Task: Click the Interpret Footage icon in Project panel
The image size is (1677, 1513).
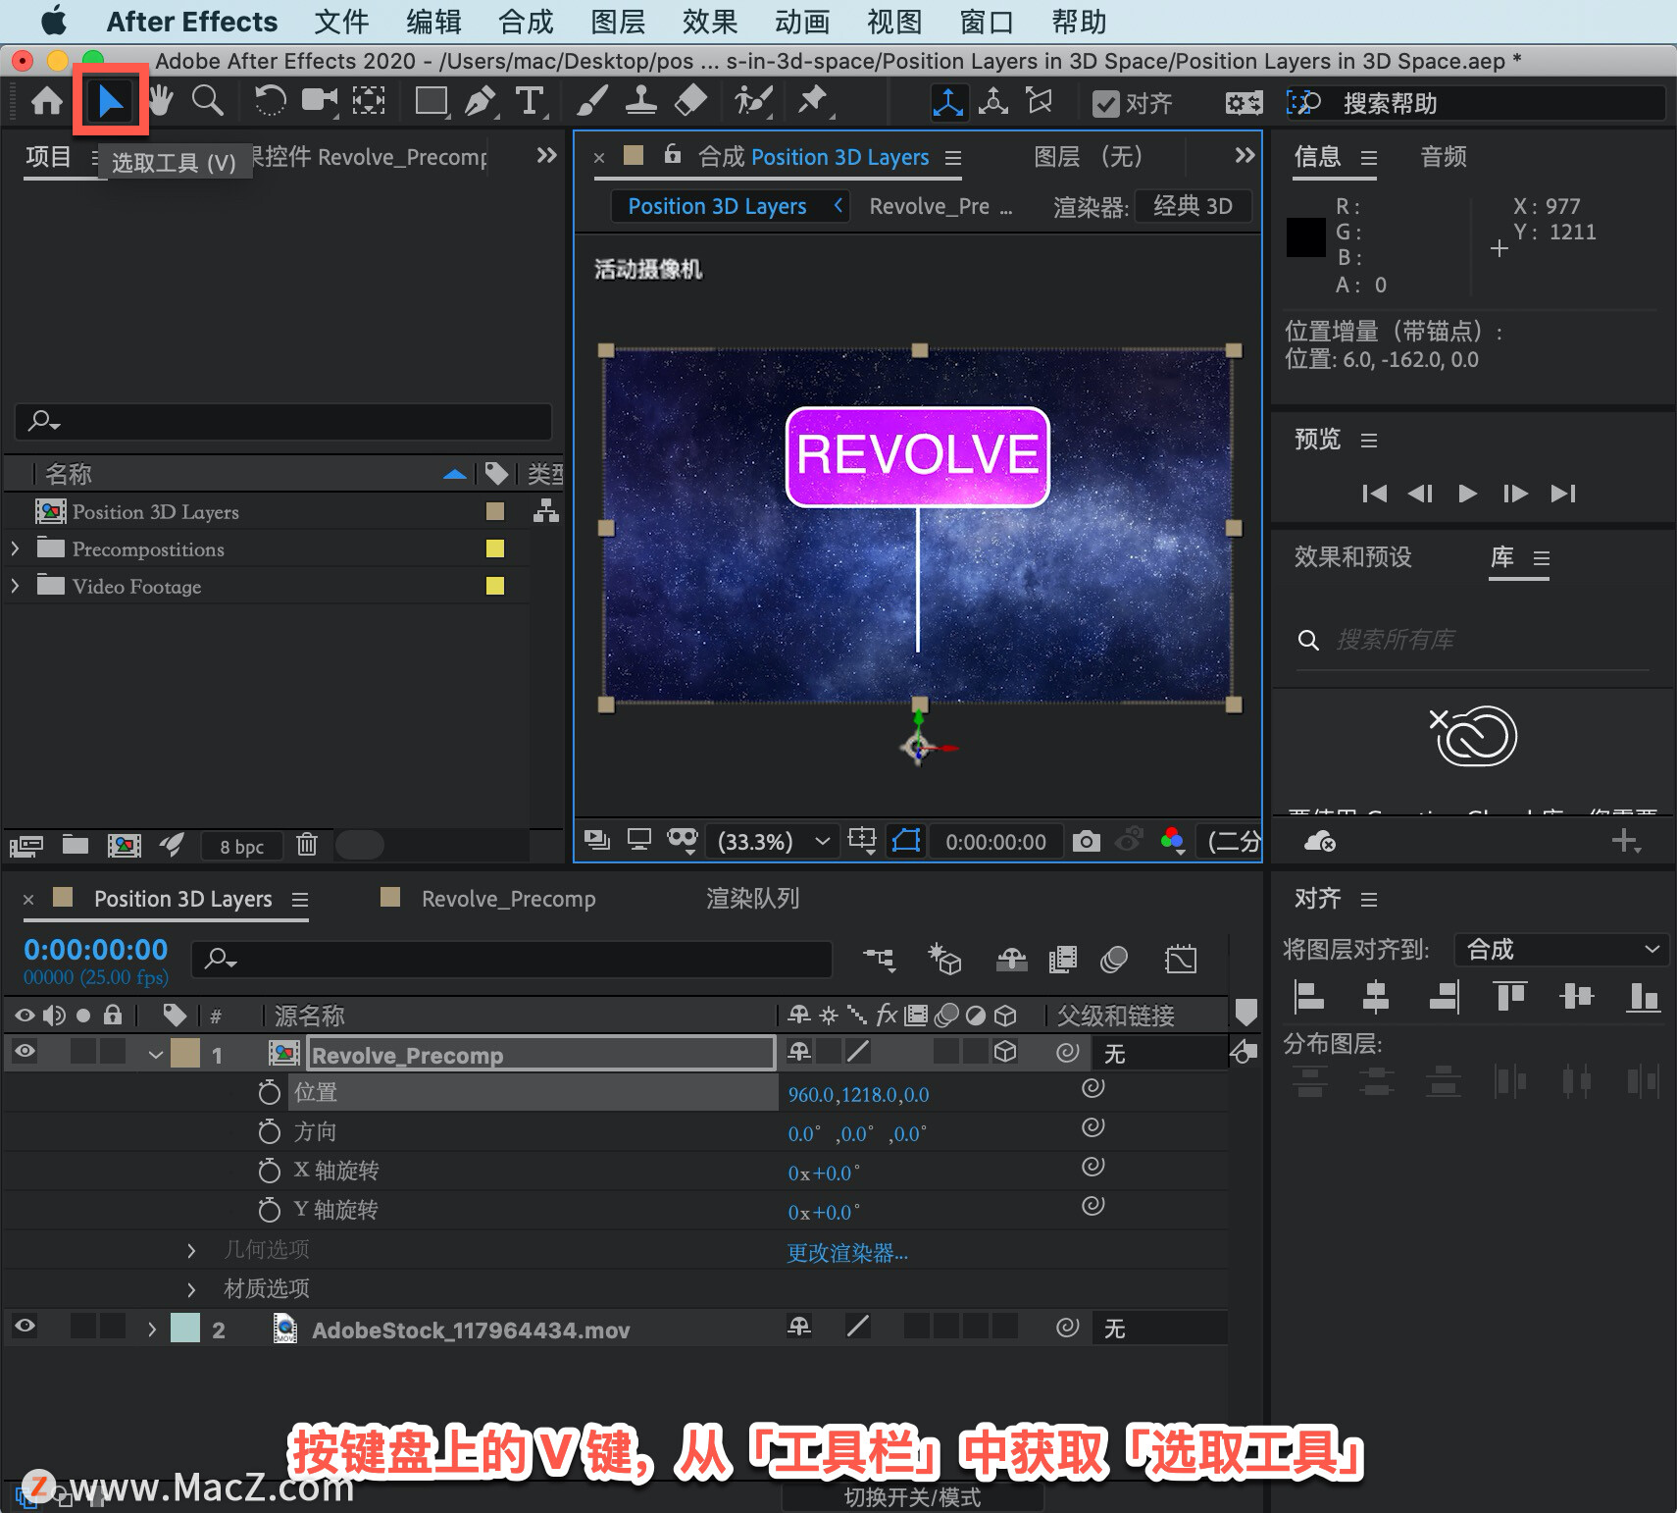Action: coord(25,845)
